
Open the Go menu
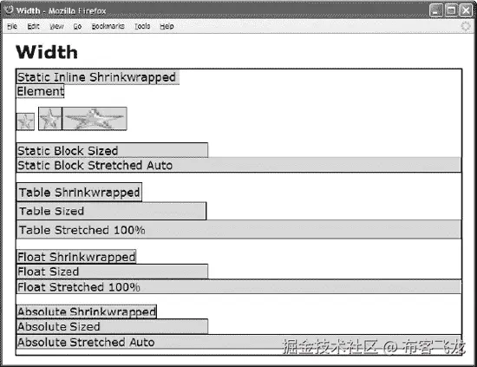coord(77,26)
